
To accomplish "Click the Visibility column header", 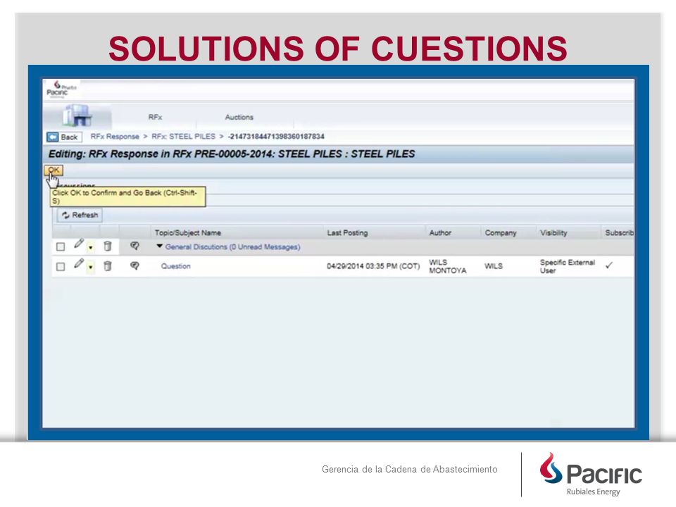I will pyautogui.click(x=553, y=233).
